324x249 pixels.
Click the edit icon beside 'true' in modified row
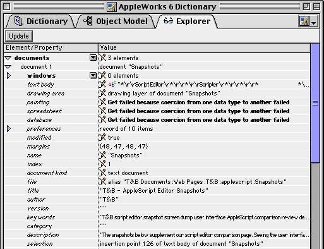[103, 137]
